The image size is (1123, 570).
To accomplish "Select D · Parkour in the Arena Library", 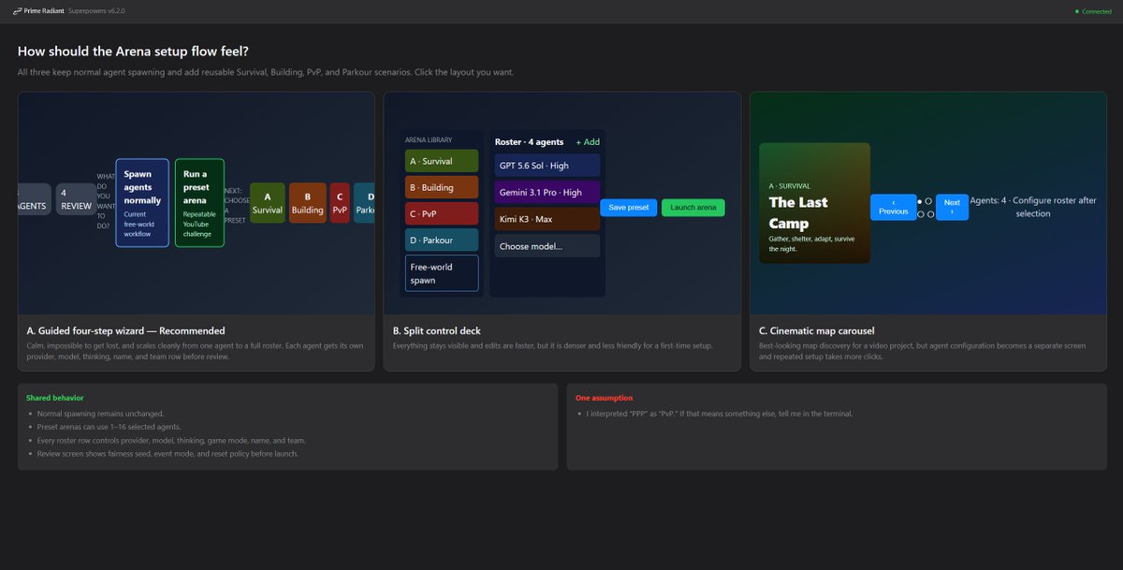I will (x=442, y=240).
